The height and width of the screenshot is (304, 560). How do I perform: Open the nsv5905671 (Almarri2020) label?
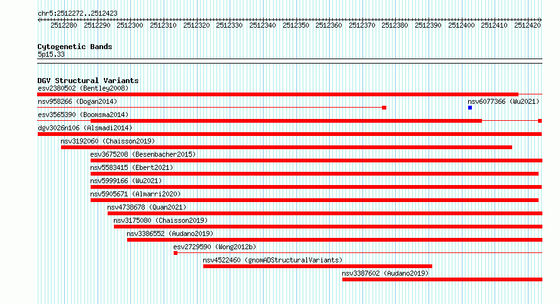[135, 194]
